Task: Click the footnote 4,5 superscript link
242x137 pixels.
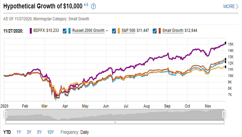Action: [x=86, y=4]
